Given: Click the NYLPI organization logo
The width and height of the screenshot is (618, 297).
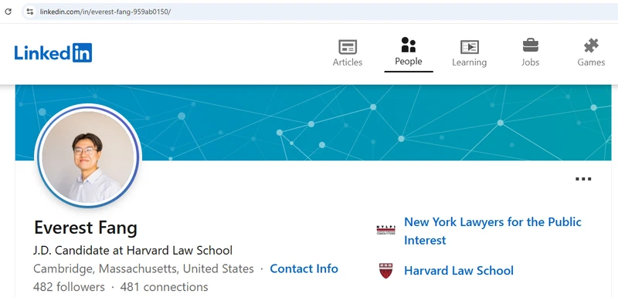Looking at the screenshot, I should 385,230.
